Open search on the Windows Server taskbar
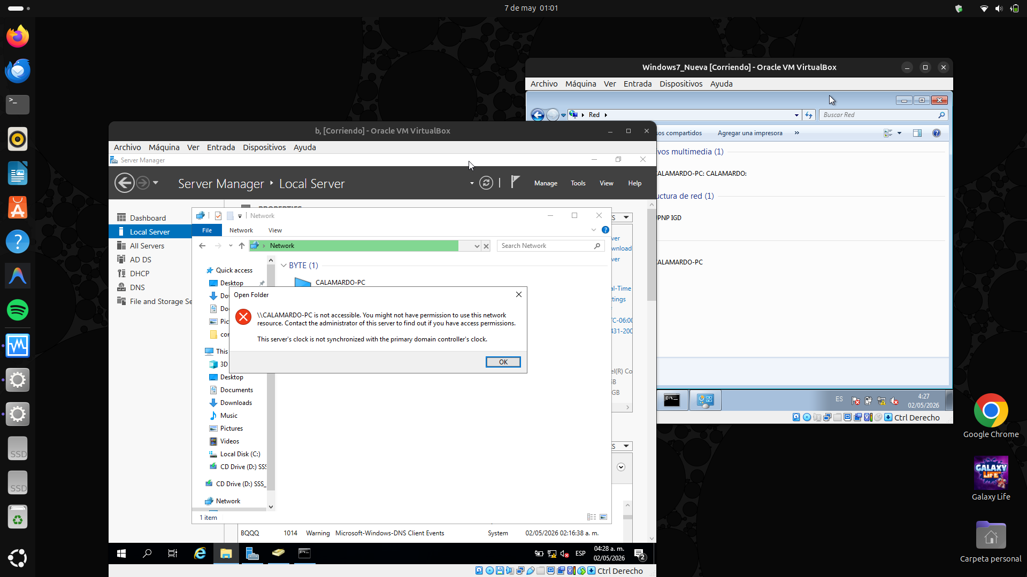 [x=147, y=553]
